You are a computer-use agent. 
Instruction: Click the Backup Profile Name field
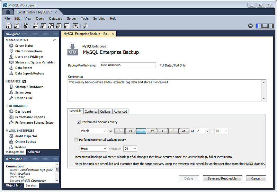[128, 65]
